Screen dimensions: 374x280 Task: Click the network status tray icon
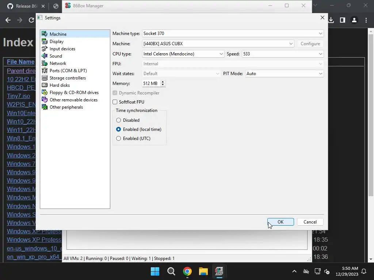[x=317, y=271]
